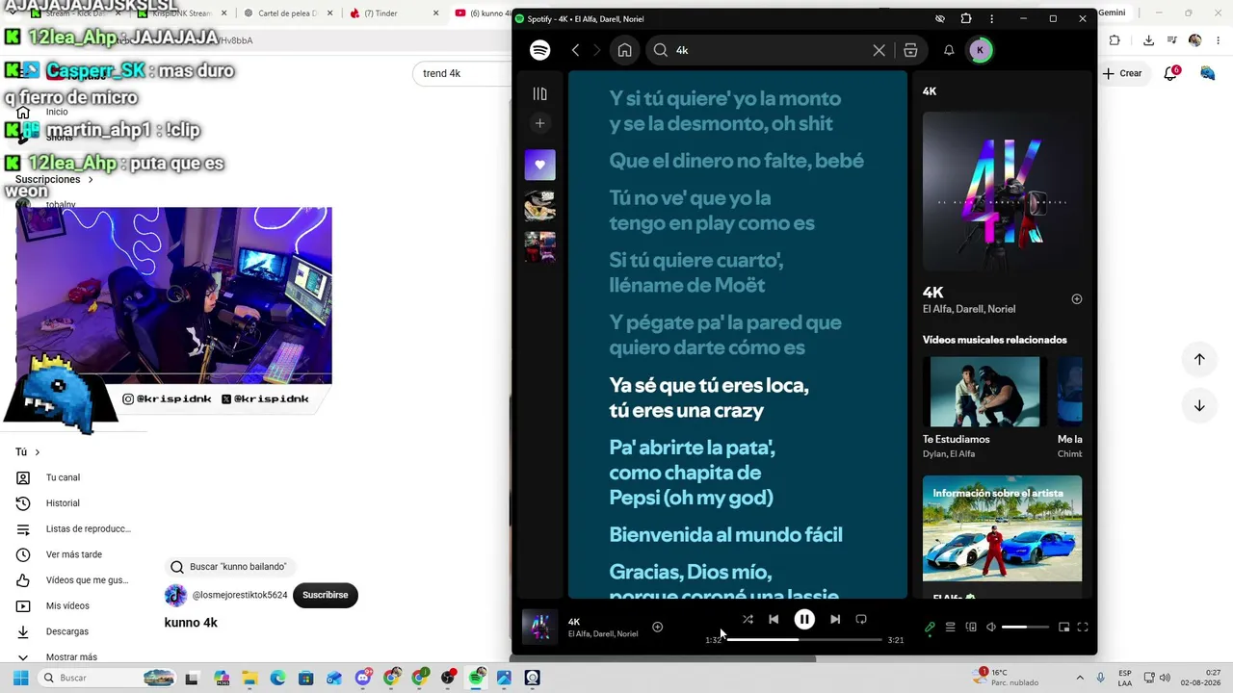Click the YouTube search box with 'trend 4k'

(x=463, y=74)
